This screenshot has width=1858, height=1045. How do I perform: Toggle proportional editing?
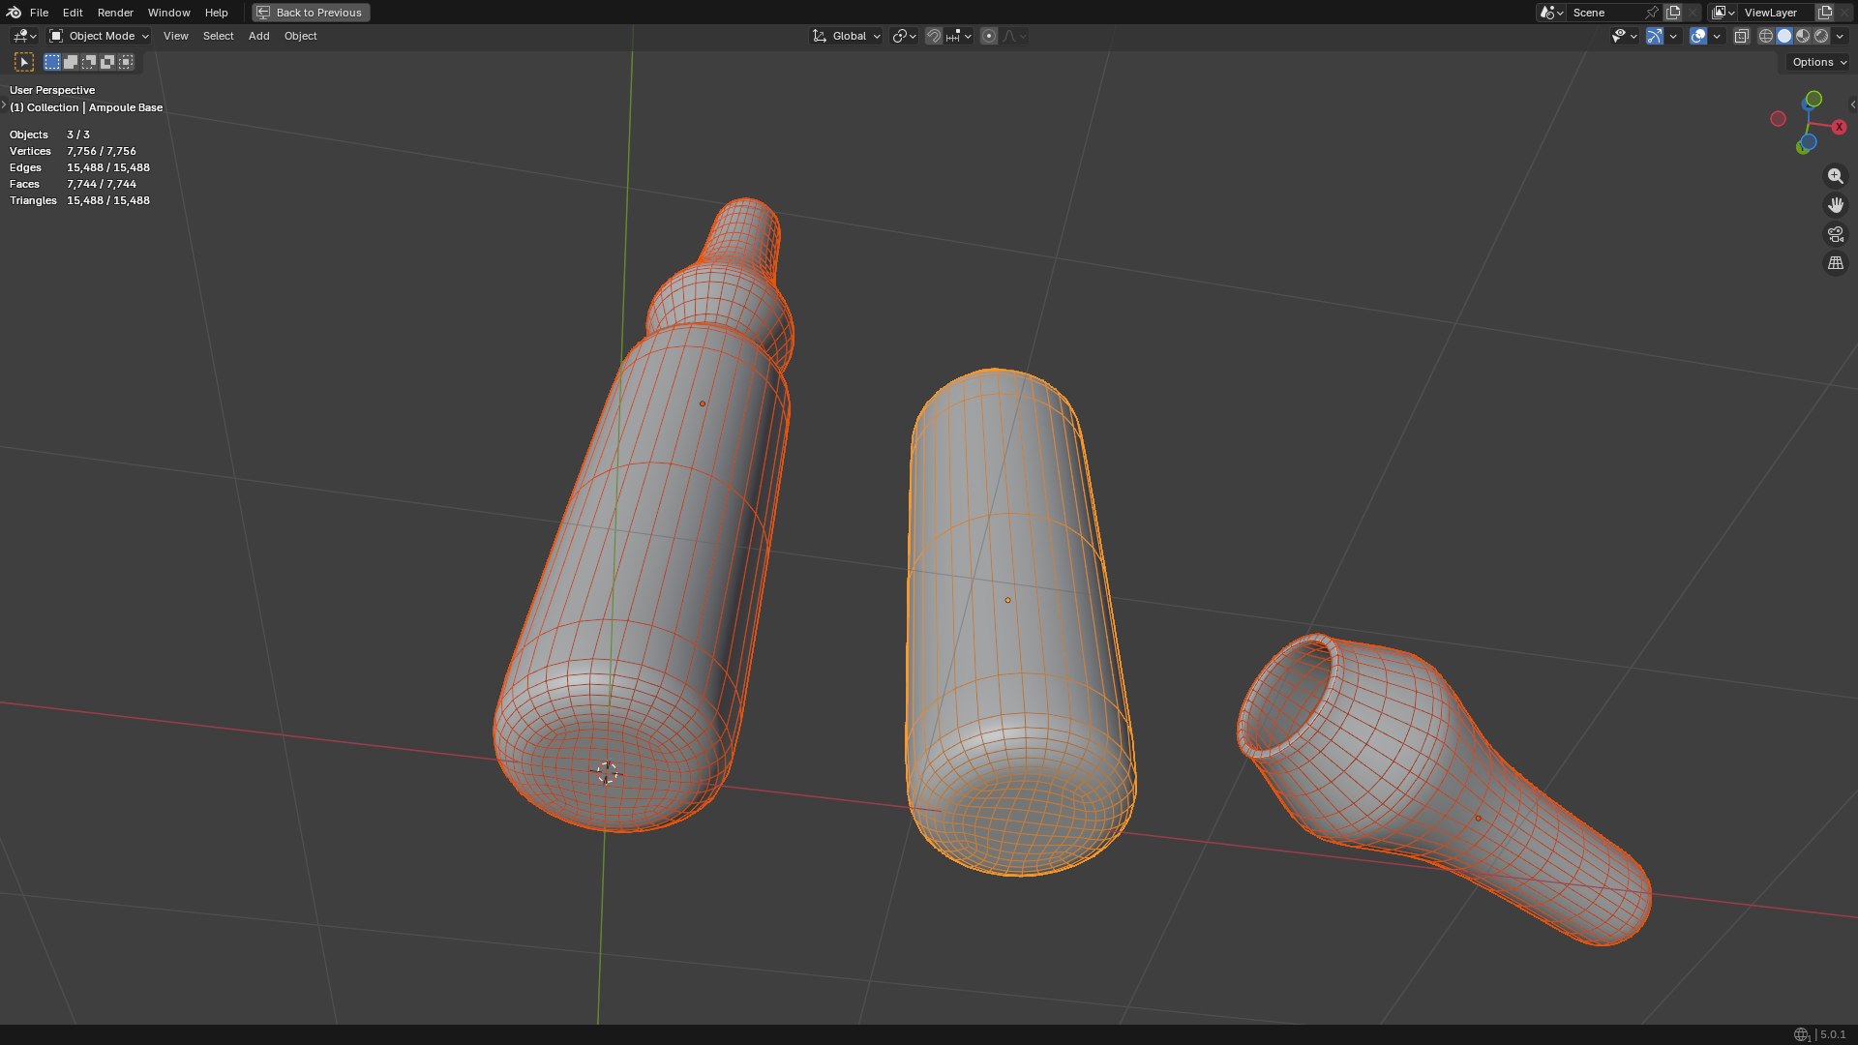[x=988, y=36]
